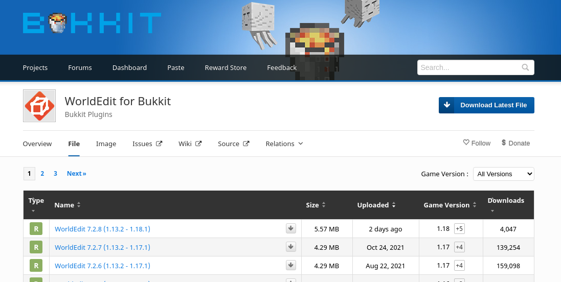The width and height of the screenshot is (561, 282).
Task: Focus the Search input field
Action: pyautogui.click(x=476, y=67)
